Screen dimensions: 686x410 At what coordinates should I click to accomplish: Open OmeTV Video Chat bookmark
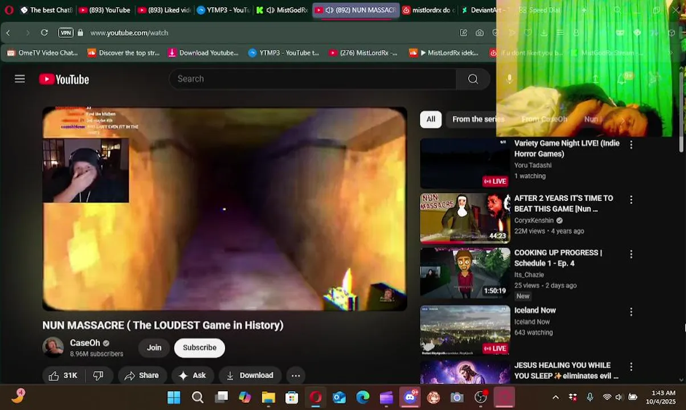(43, 53)
